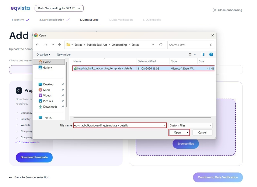The height and width of the screenshot is (187, 257).
Task: Click the blue Help icon
Action: [x=211, y=54]
